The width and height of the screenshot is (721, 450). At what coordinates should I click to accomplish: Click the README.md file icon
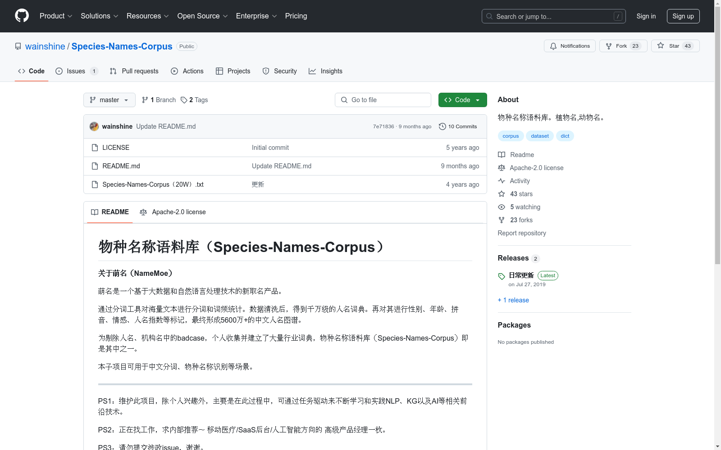pos(95,166)
